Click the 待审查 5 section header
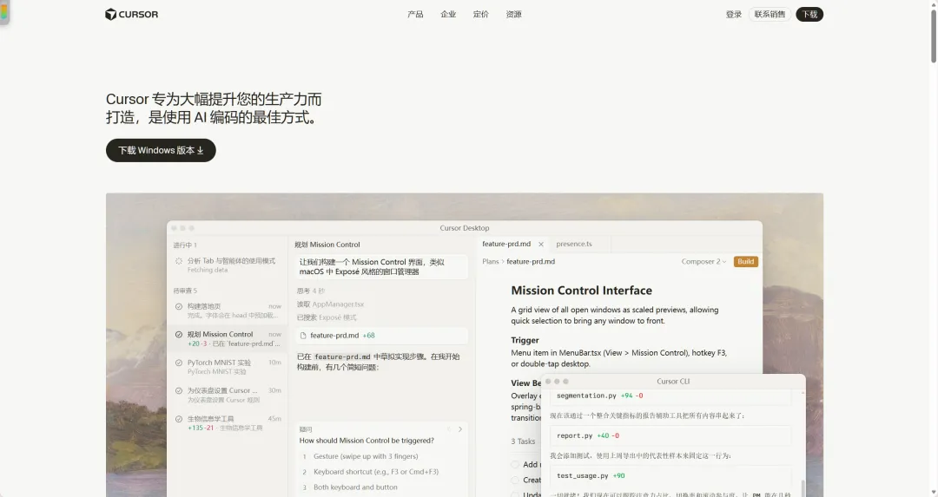The image size is (938, 497). [185, 291]
